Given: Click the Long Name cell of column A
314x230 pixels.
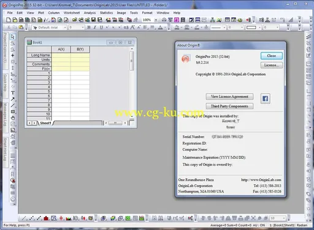Looking at the screenshot, I should tap(61, 55).
